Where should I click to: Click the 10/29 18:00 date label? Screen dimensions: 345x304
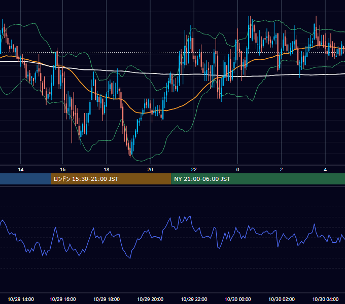107,299
